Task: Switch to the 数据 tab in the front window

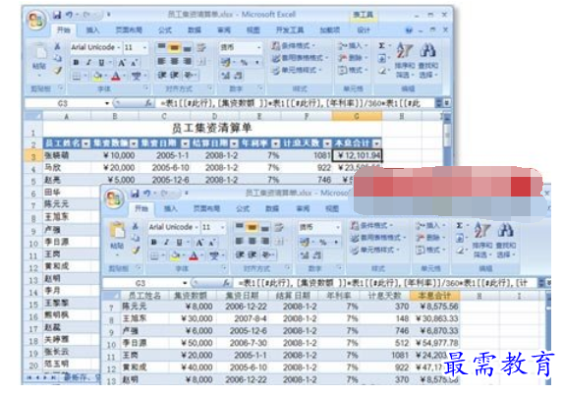Action: point(272,208)
